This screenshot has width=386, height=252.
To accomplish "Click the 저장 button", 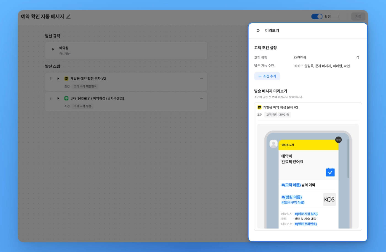I will coord(358,17).
